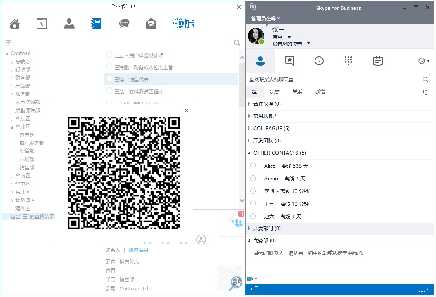Open Skype conversation history clock icon

[x=319, y=61]
